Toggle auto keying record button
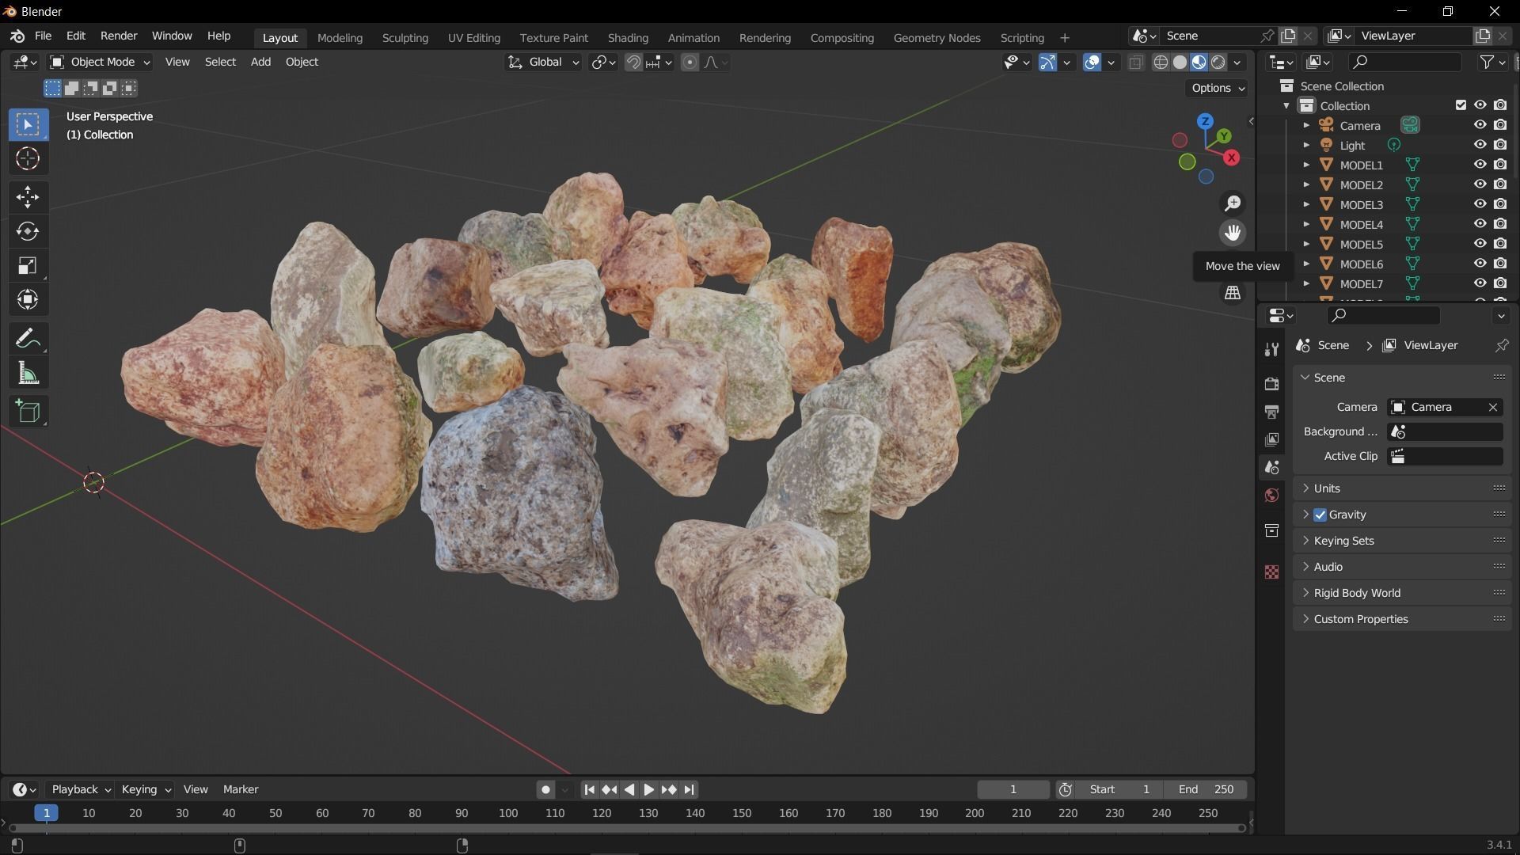Screen dimensions: 1520x855 (545, 789)
